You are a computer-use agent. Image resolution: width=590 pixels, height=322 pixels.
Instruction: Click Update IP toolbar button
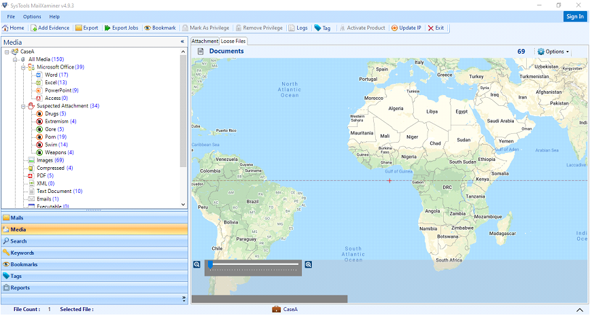406,28
